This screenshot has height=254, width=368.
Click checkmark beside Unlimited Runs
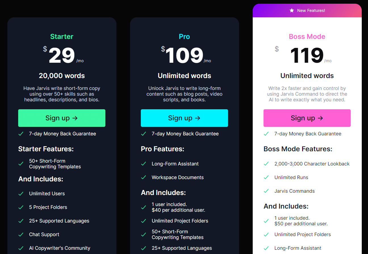point(266,177)
